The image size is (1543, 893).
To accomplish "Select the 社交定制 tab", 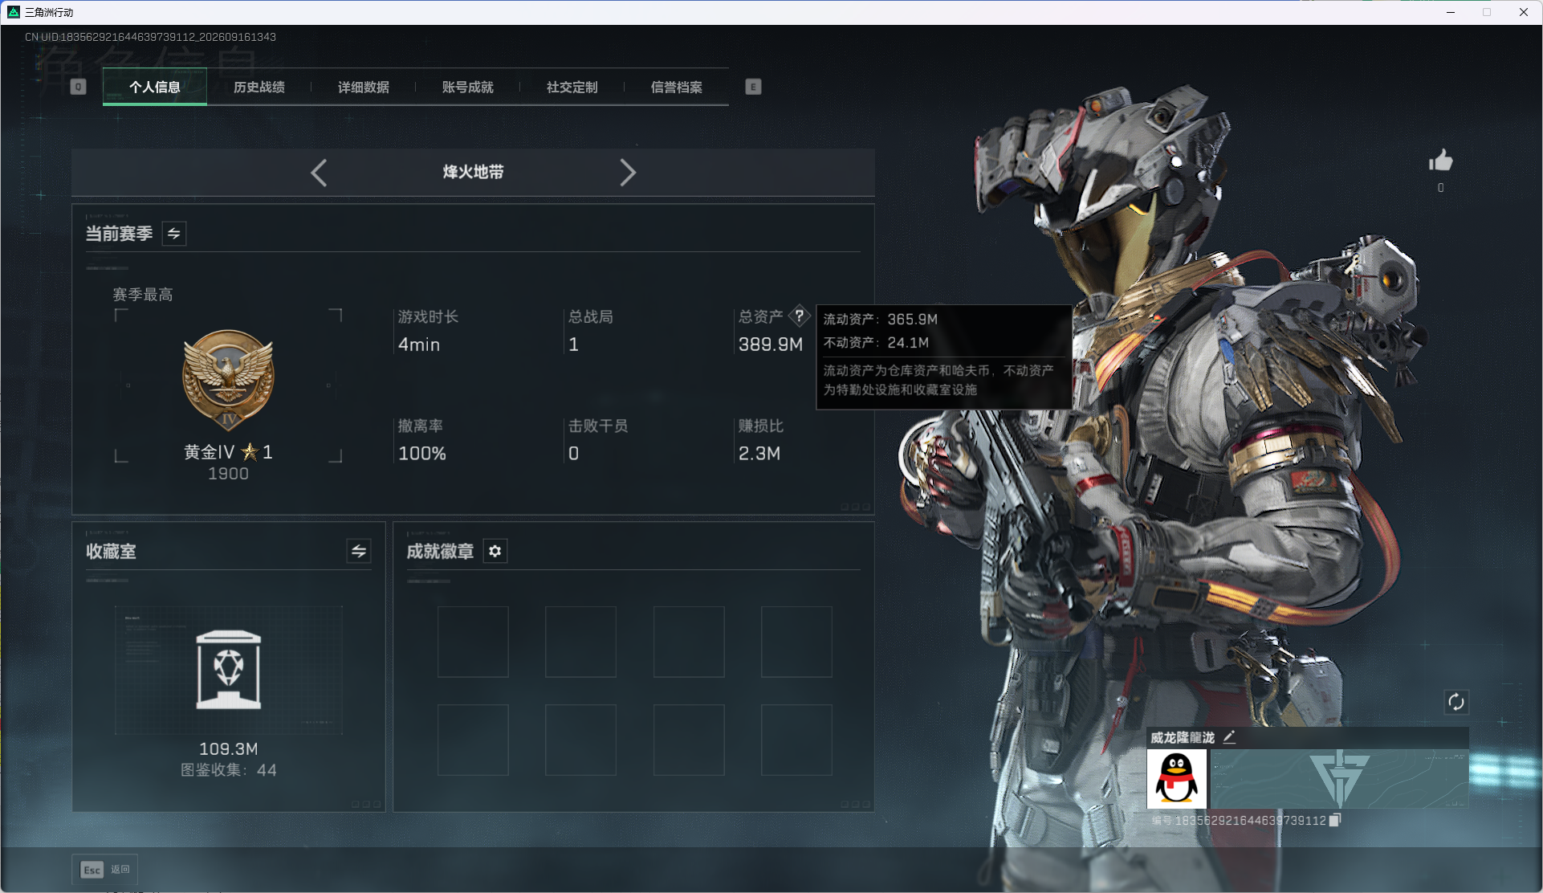I will coord(572,87).
